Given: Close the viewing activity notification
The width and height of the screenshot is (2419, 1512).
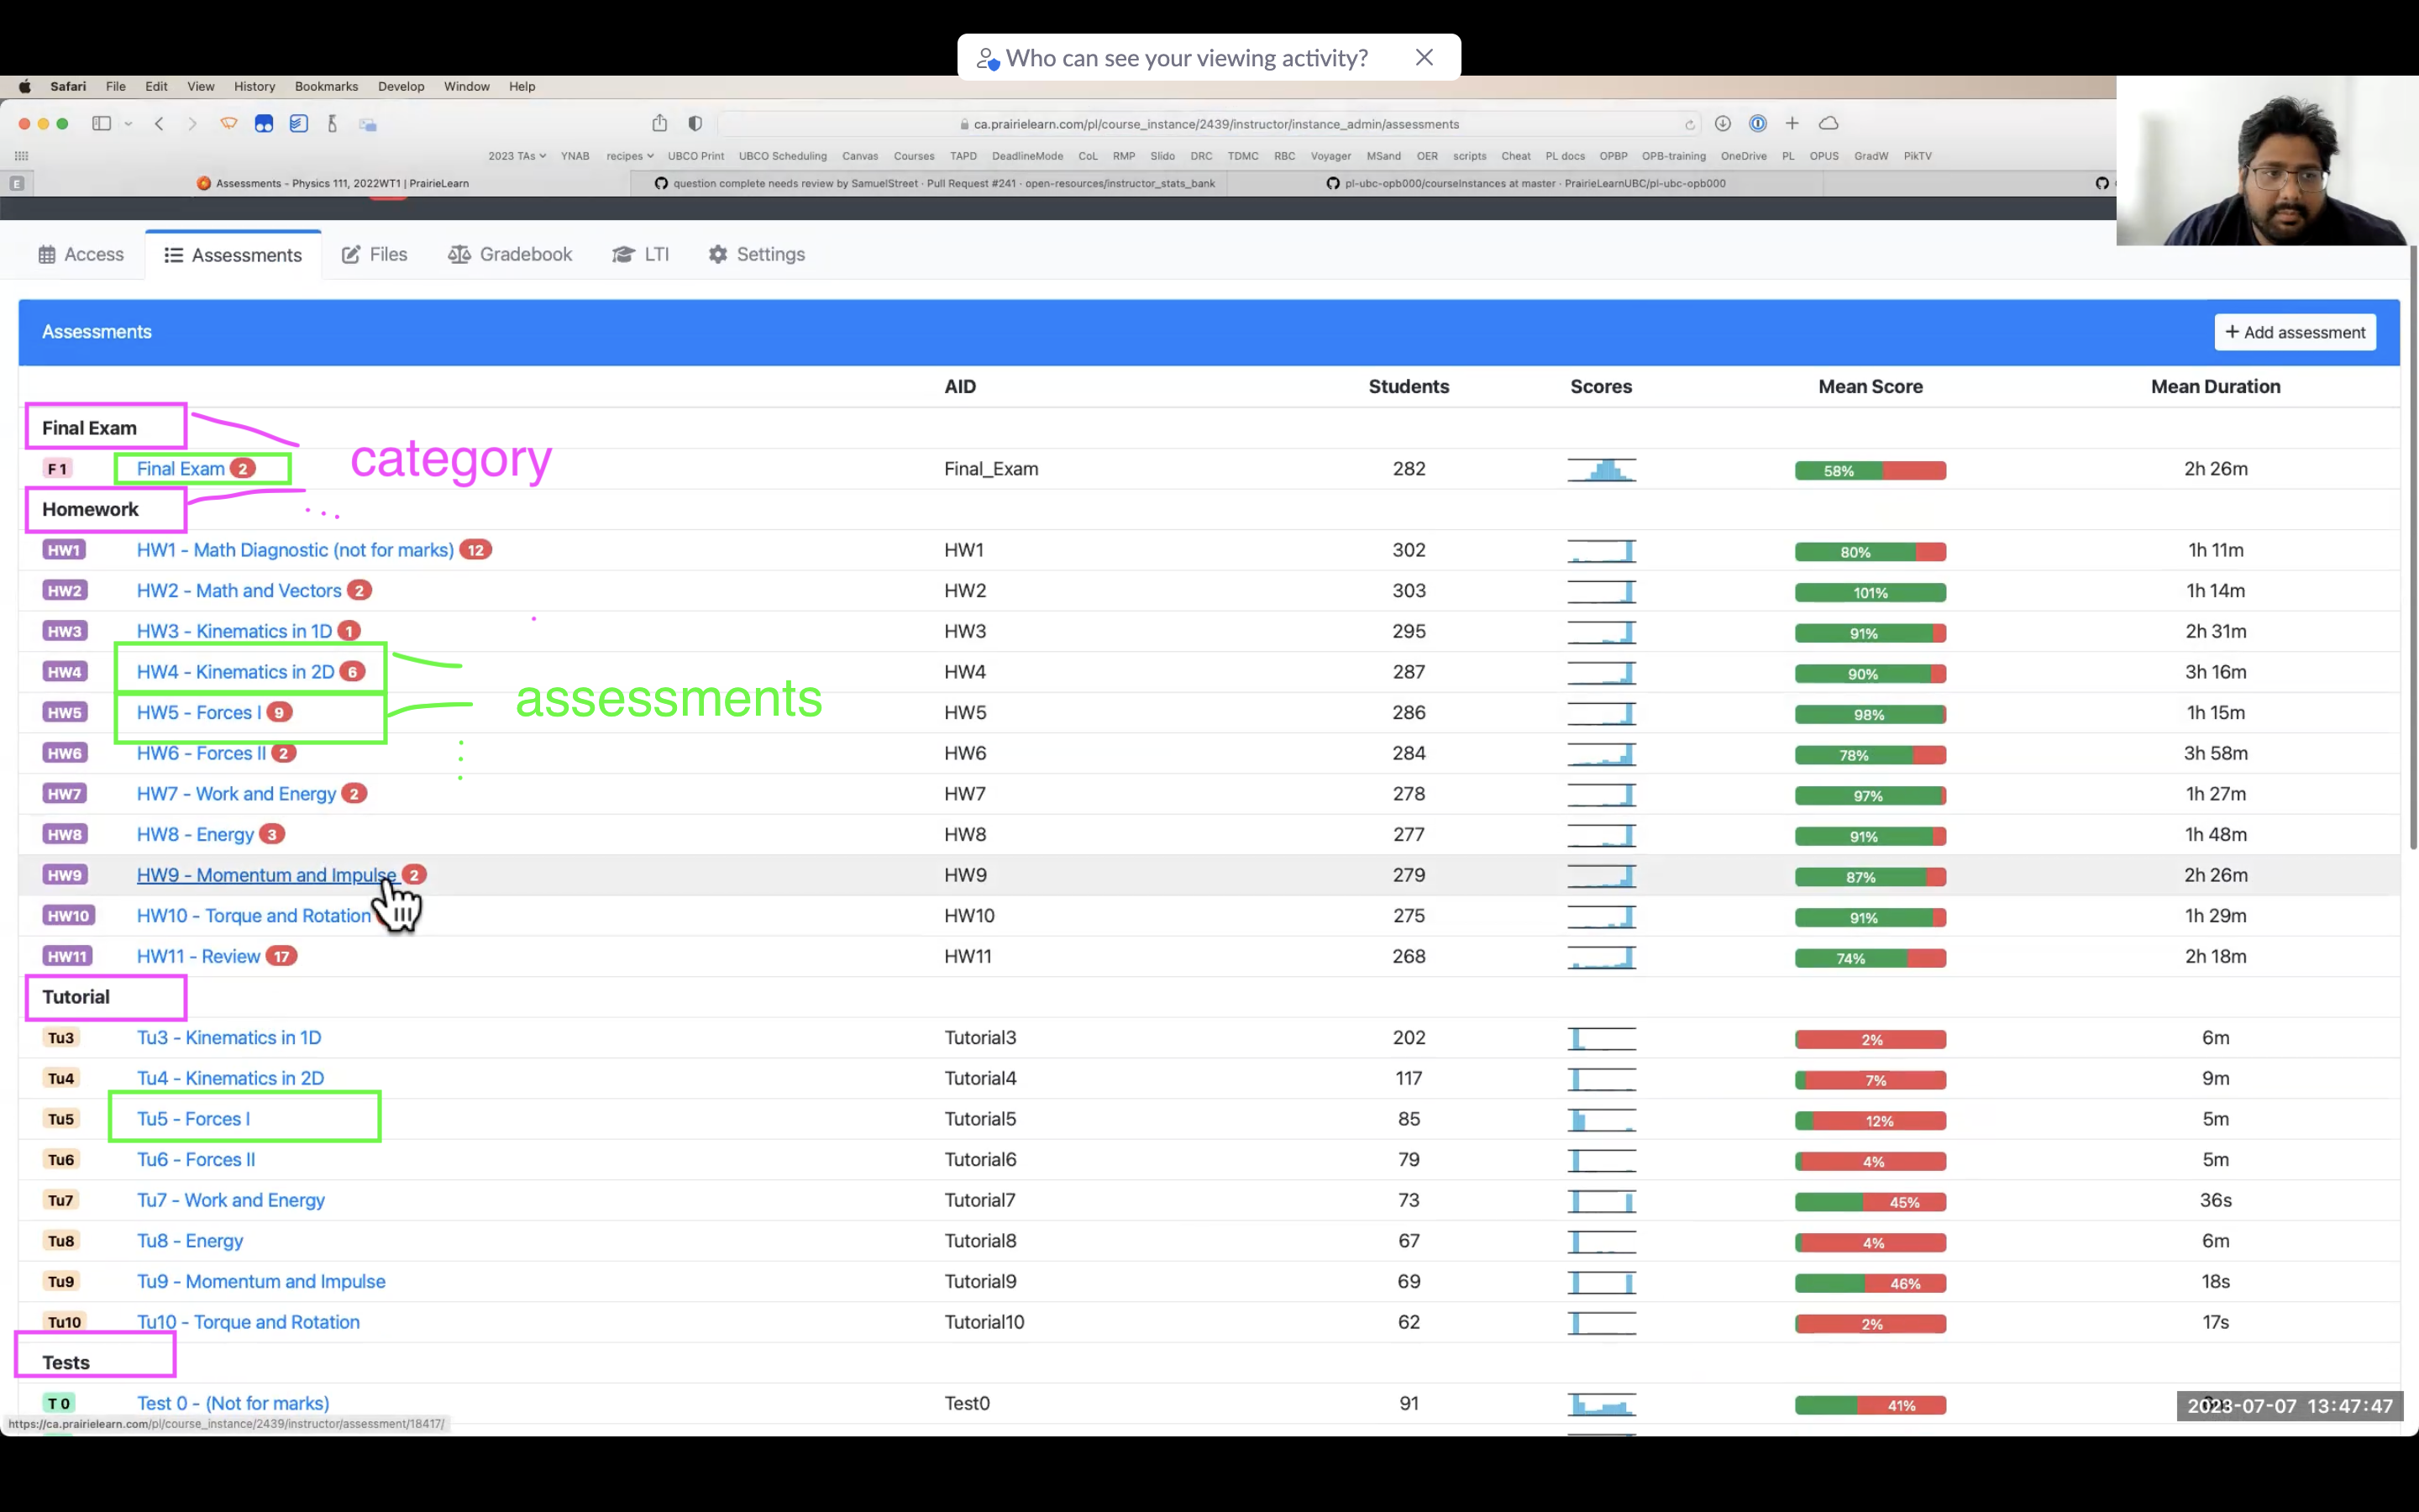Looking at the screenshot, I should pyautogui.click(x=1425, y=58).
